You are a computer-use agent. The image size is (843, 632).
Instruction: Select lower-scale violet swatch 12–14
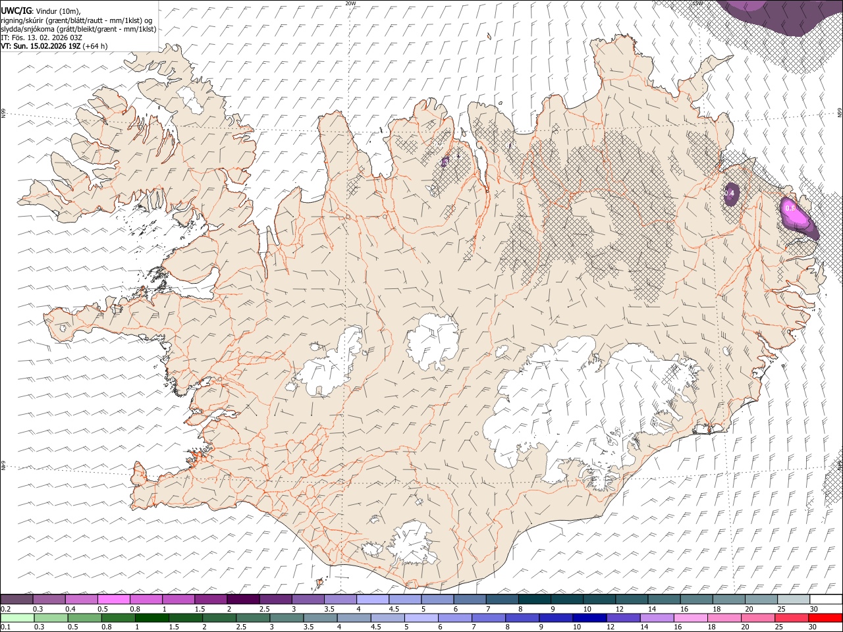click(x=623, y=618)
